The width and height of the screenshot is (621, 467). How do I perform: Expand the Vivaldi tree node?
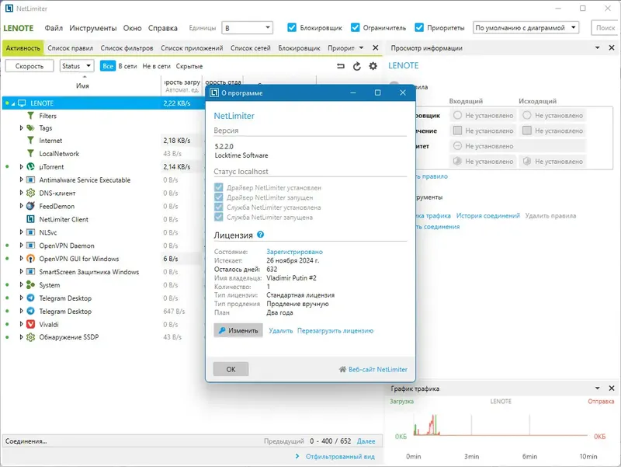[x=22, y=324]
